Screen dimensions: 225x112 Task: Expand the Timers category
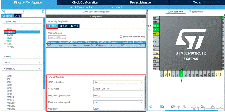pos(39,62)
